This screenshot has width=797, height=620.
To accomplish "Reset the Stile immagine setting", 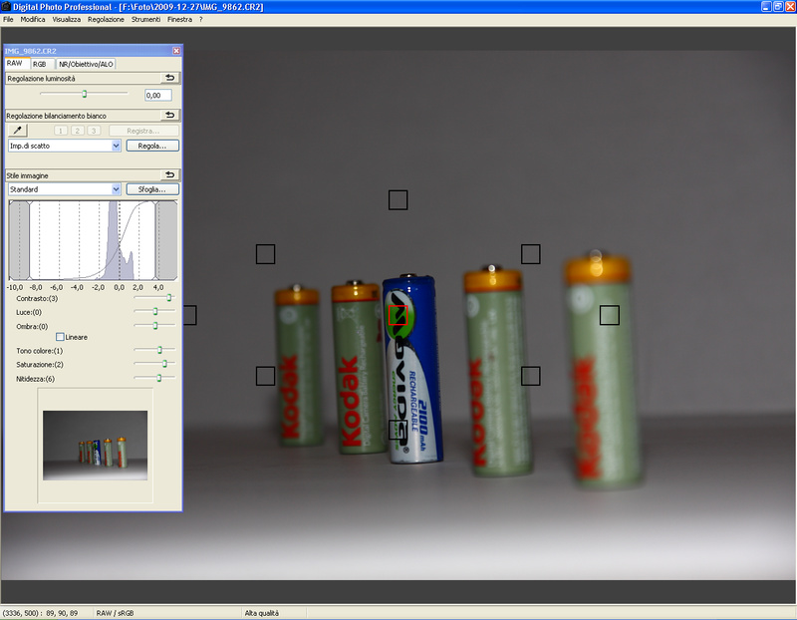I will (x=169, y=175).
